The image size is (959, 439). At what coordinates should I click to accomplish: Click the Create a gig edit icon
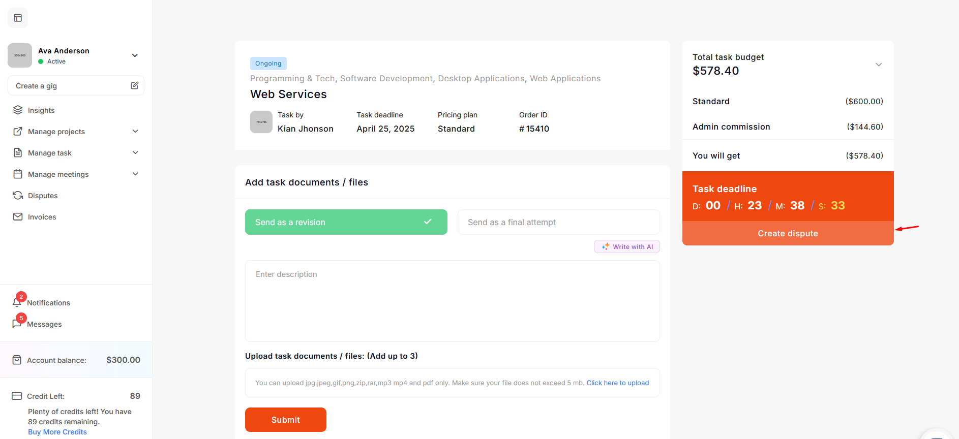point(134,86)
